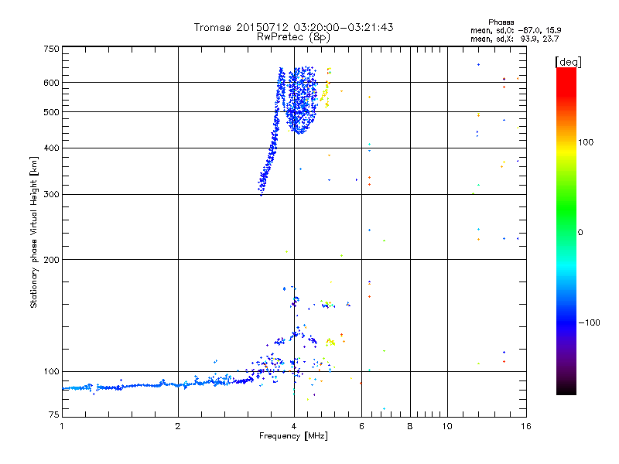
Task: Click the y-axis tick label '100' beside the plot
Action: click(x=51, y=372)
